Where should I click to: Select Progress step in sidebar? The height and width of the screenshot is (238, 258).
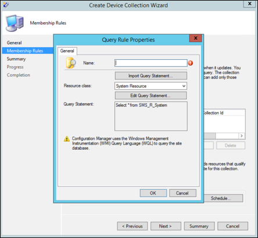15,67
